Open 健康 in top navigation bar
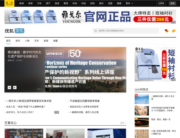The image size is (180, 138). 119,3
